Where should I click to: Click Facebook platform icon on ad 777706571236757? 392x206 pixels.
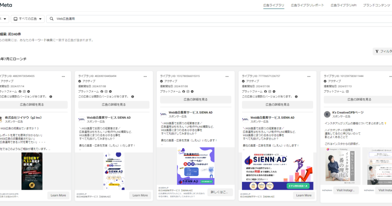[266, 92]
